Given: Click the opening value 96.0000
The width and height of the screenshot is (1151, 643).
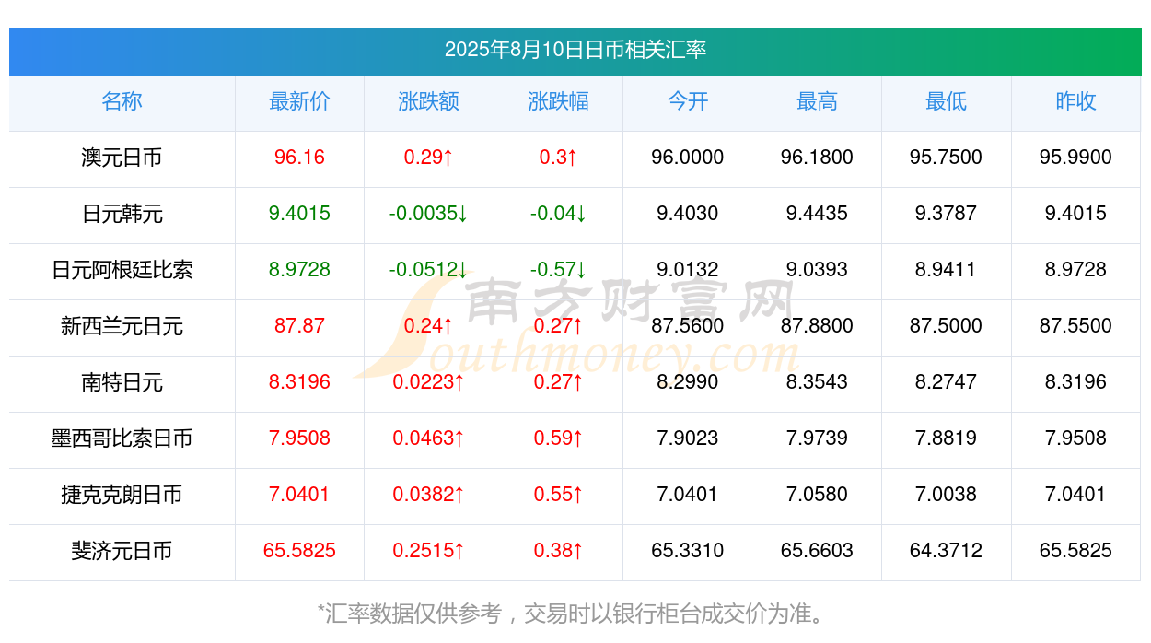Looking at the screenshot, I should [688, 158].
